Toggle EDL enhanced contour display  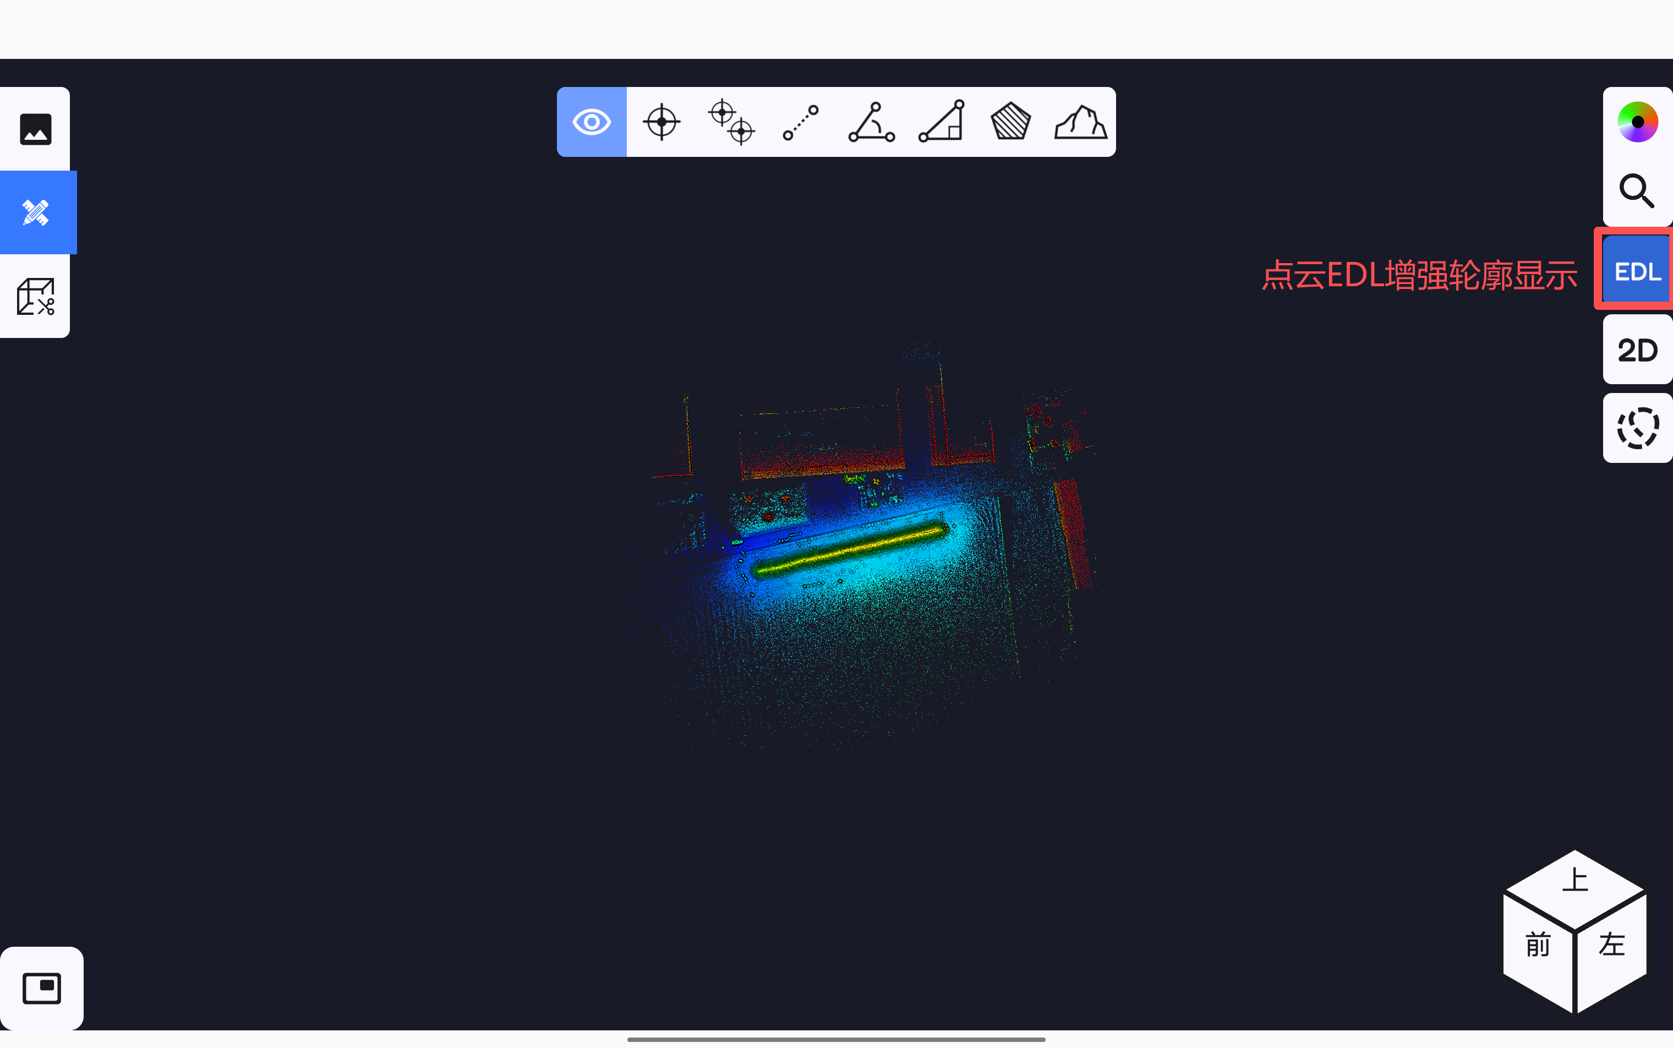point(1637,271)
